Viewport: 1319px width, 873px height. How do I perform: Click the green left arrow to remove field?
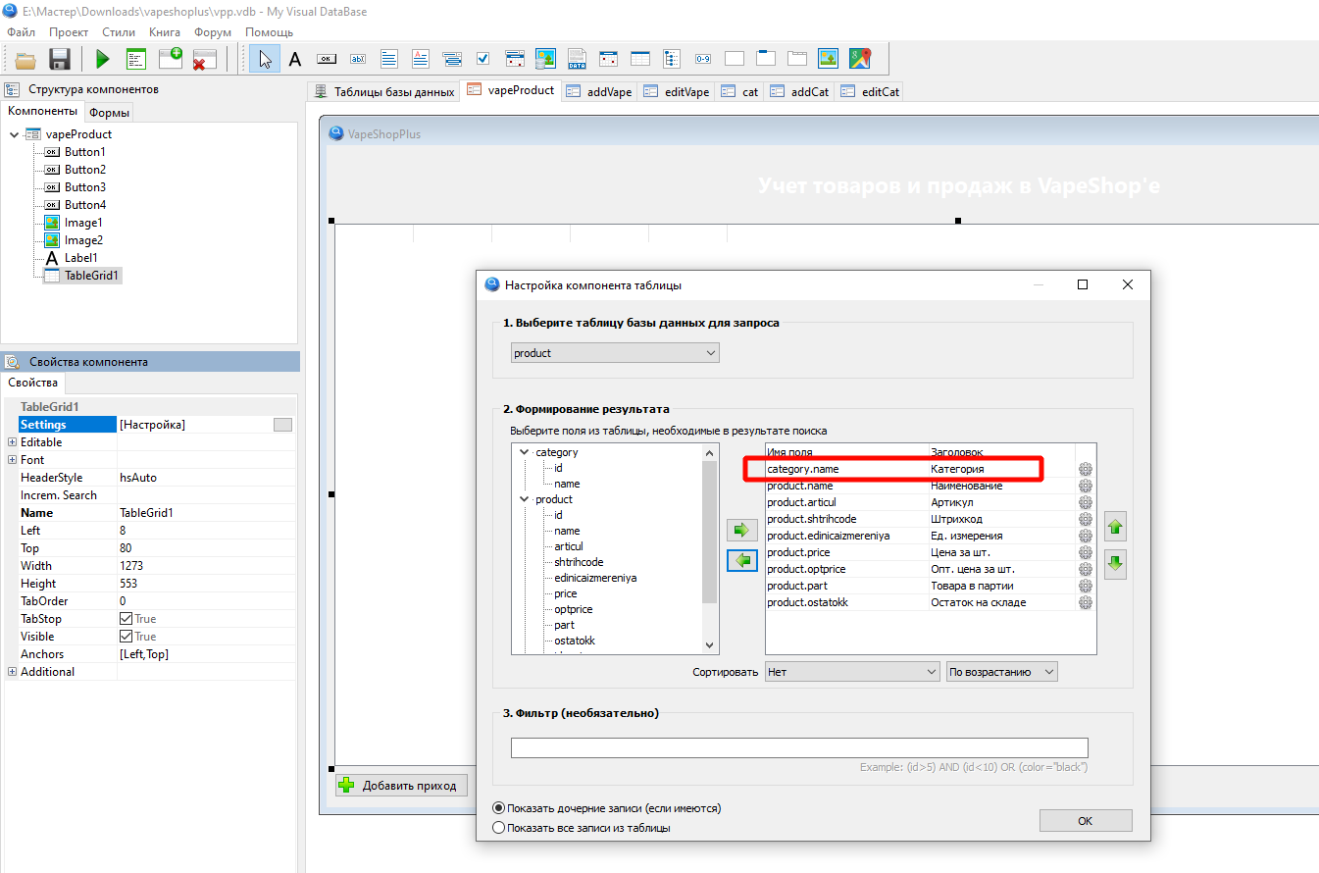742,561
